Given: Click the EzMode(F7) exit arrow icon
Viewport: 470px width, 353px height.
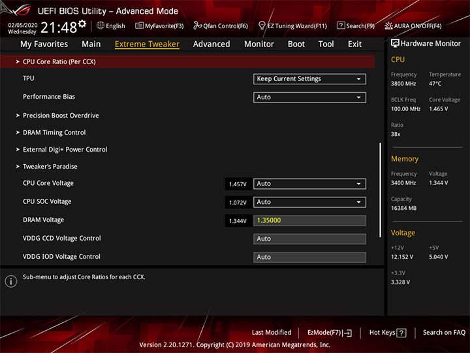Looking at the screenshot, I should [x=348, y=333].
